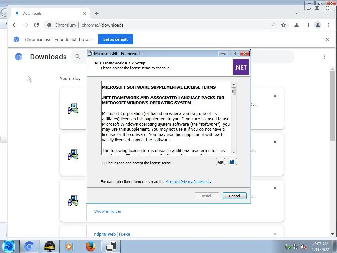Go forward in Chromium
The width and height of the screenshot is (337, 253).
coord(26,25)
